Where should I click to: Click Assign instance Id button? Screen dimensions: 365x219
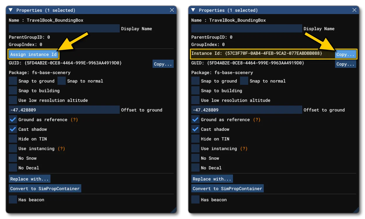pos(33,54)
